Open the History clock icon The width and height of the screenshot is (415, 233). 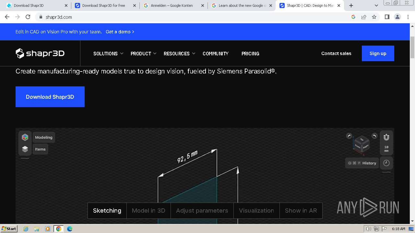386,163
